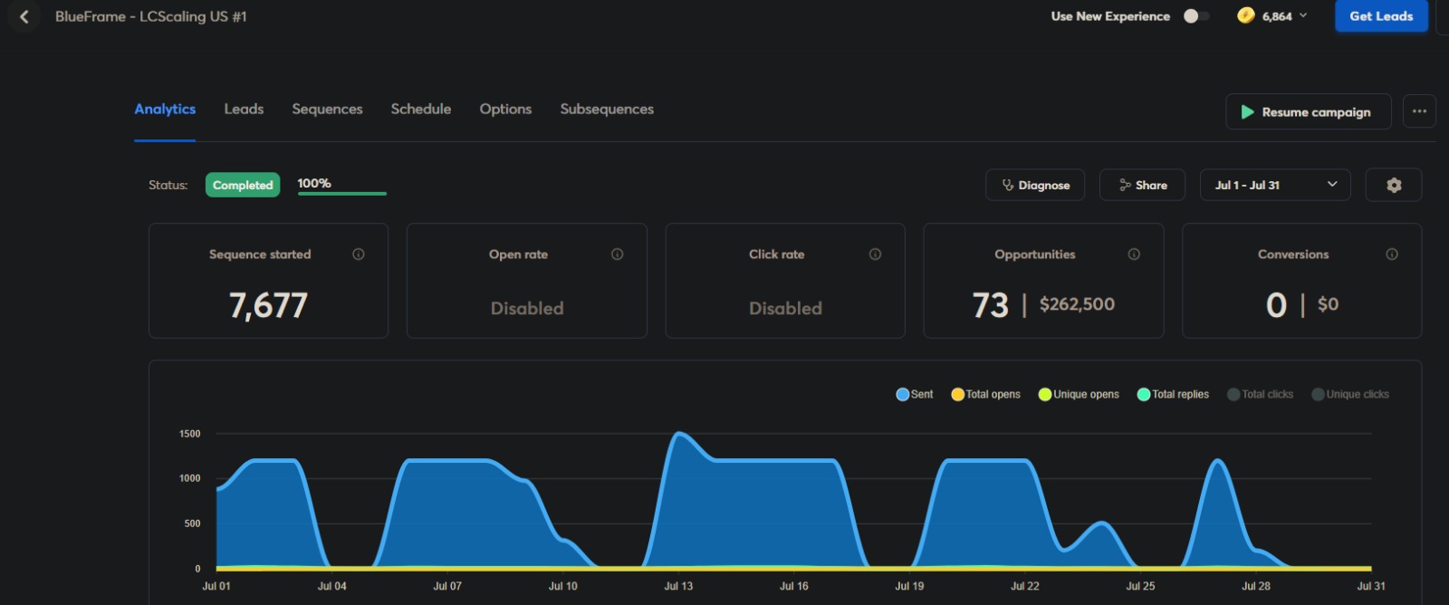Click the Jul 31 x-axis label
Viewport: 1449px width, 605px height.
1371,586
